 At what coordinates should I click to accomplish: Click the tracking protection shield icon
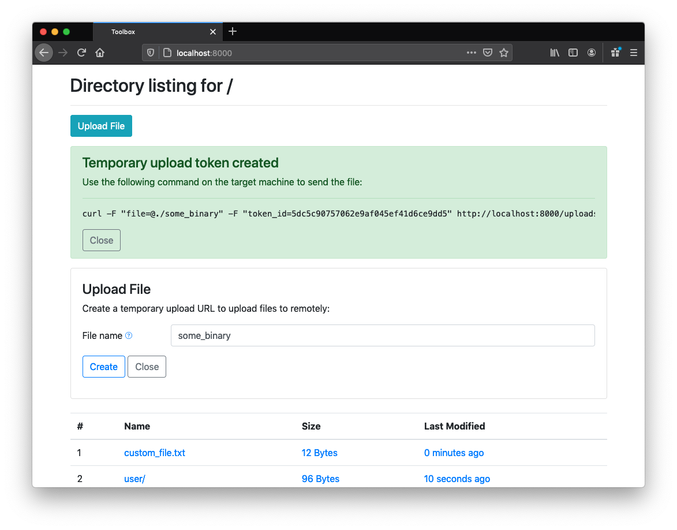click(x=151, y=53)
